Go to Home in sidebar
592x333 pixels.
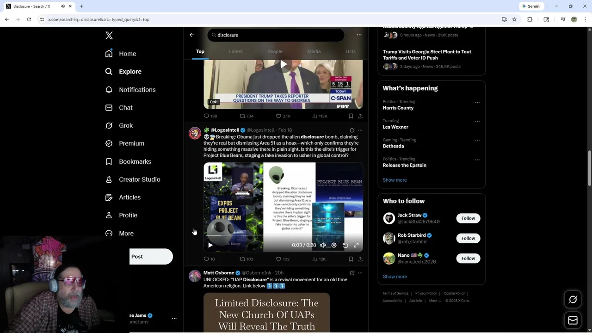(x=121, y=54)
